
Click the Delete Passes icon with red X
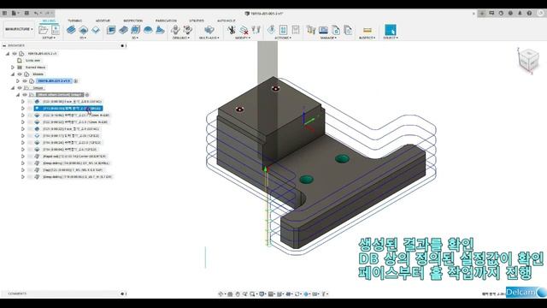tap(244, 30)
